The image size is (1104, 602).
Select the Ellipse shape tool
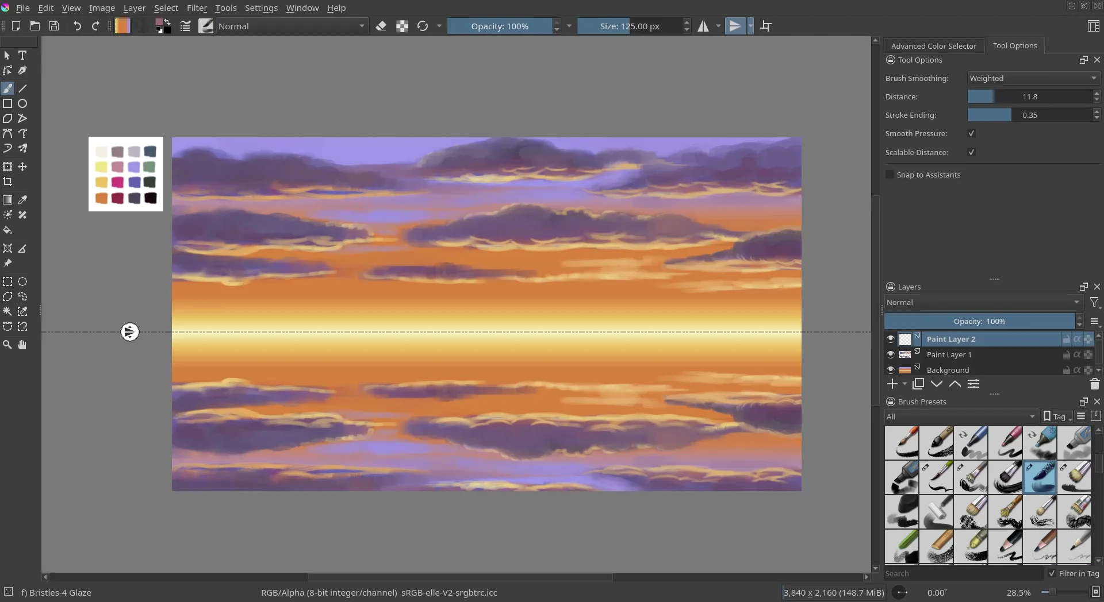tap(22, 104)
